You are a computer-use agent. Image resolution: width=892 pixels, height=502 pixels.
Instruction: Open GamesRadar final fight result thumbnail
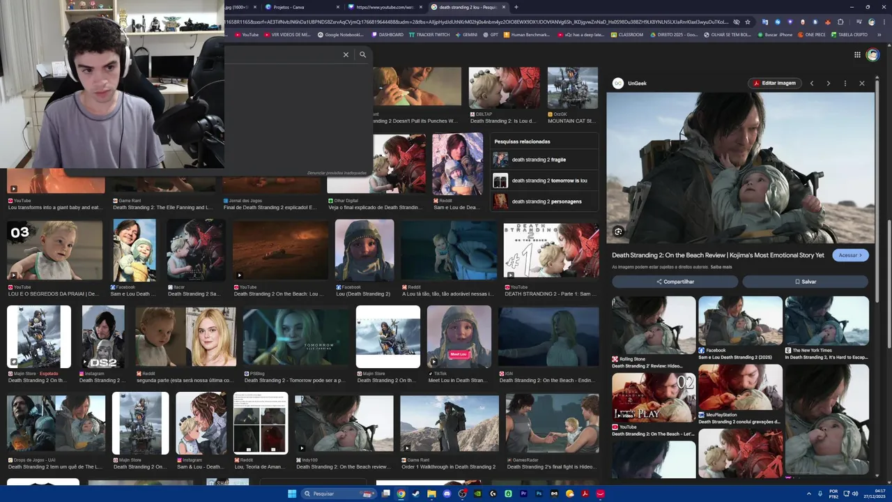pyautogui.click(x=552, y=423)
